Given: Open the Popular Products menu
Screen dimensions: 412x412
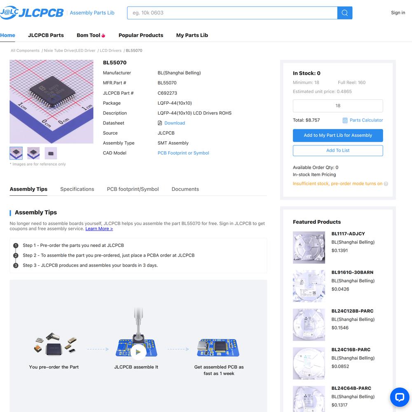Looking at the screenshot, I should [141, 35].
